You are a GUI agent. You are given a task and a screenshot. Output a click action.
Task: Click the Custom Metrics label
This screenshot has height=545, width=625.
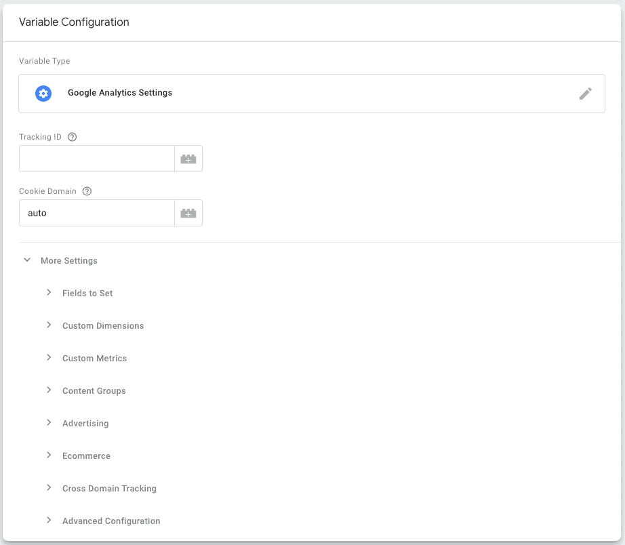[x=94, y=359]
